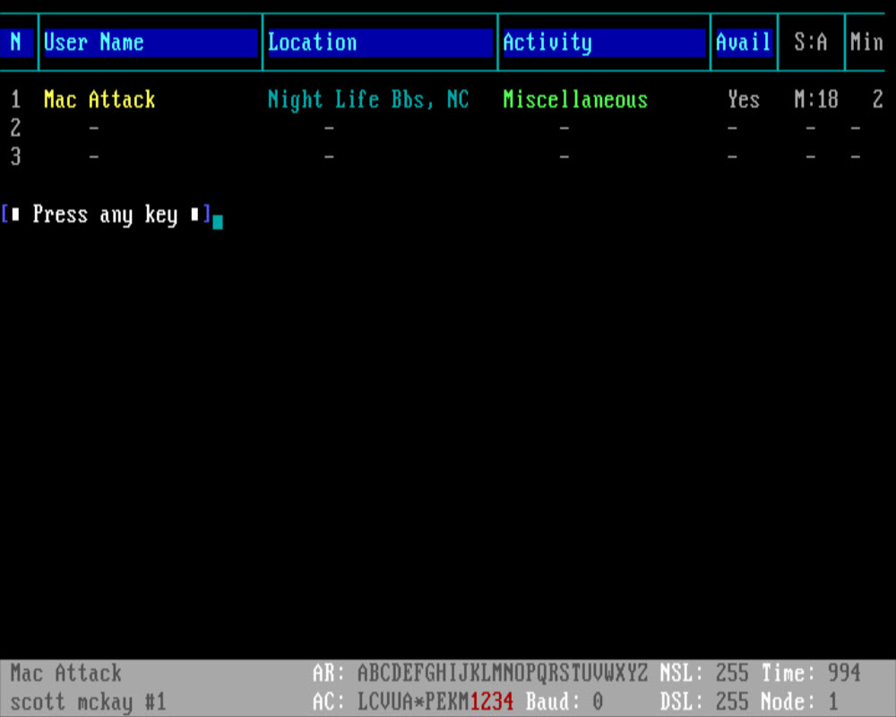Select node number 2 row

pos(15,128)
